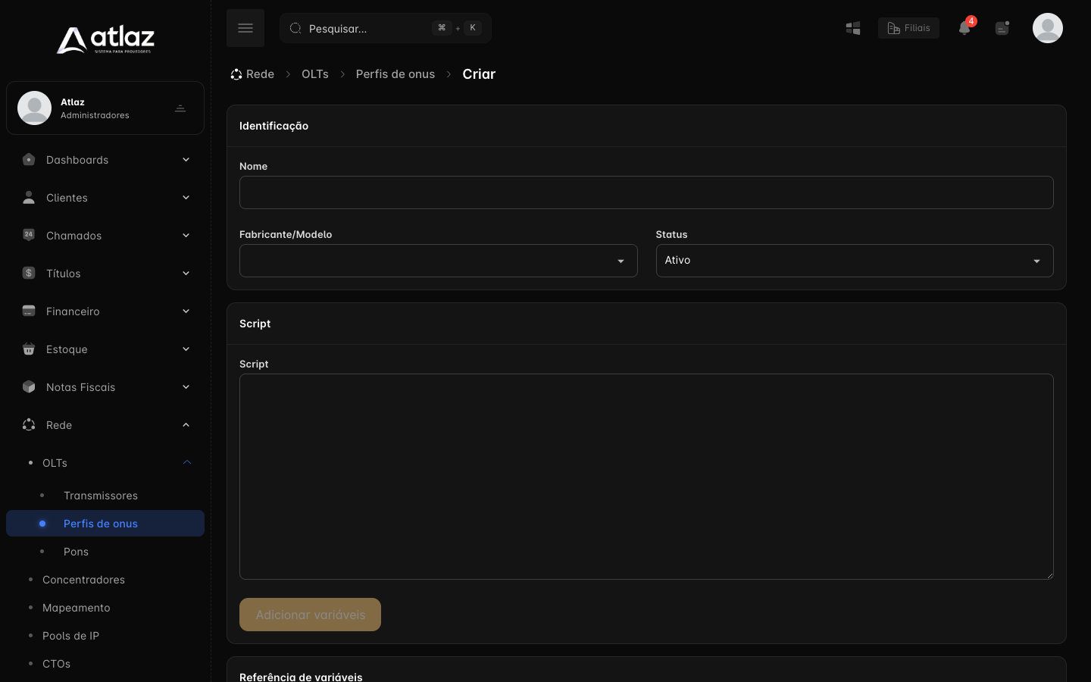
Task: Focus the Pesquisar search field
Action: pos(386,28)
